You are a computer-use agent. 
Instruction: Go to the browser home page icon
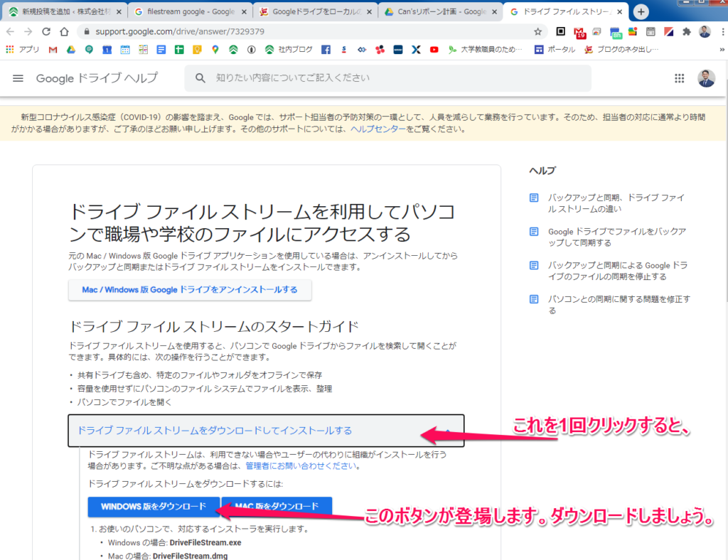pyautogui.click(x=64, y=31)
